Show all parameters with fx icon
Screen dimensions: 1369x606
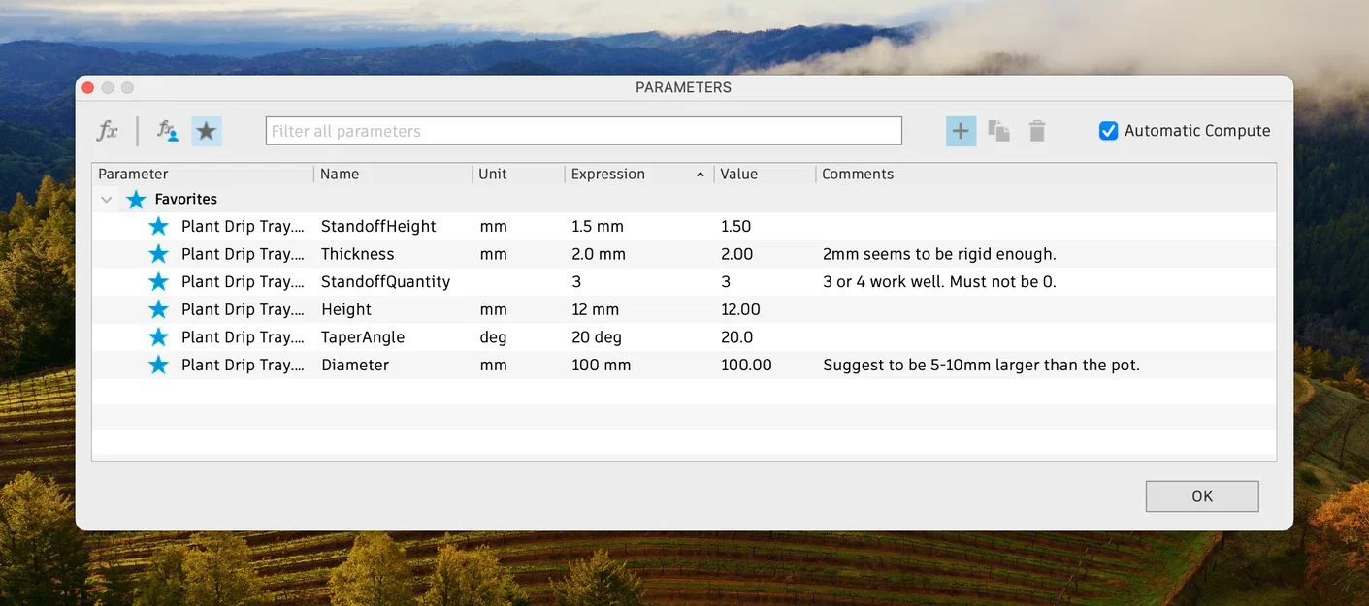click(107, 131)
